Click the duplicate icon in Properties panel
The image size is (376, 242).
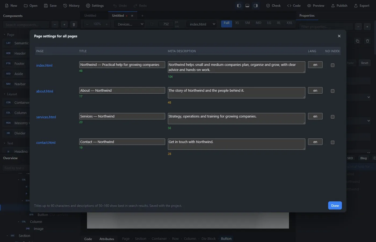tap(357, 41)
